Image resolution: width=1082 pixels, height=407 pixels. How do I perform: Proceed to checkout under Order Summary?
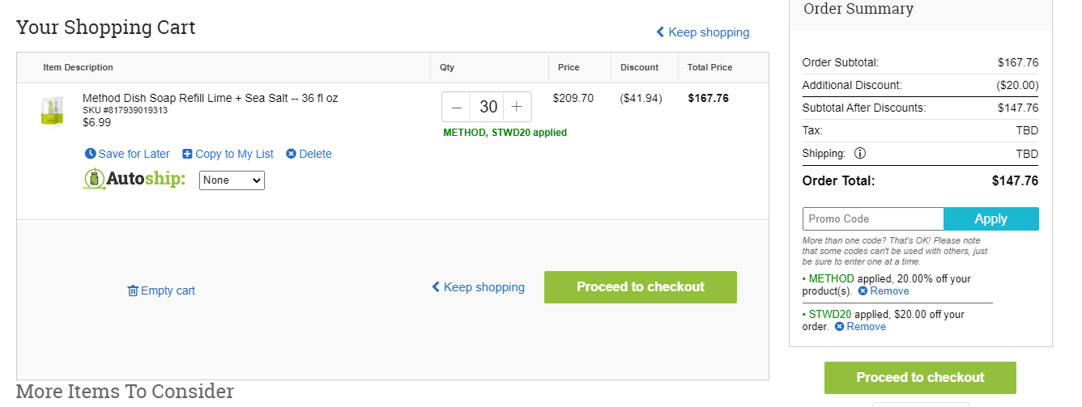[920, 378]
